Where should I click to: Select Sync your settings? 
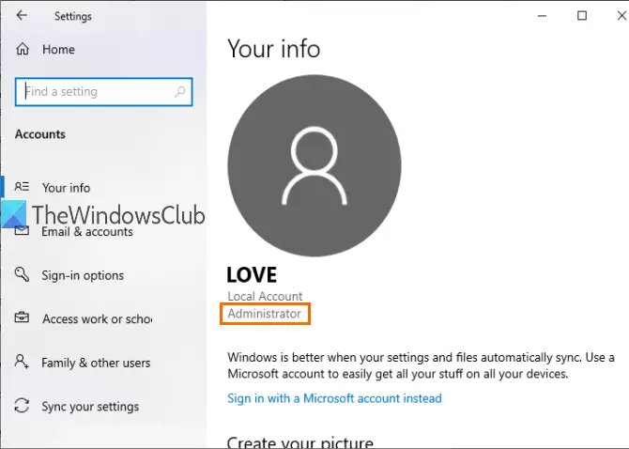(x=90, y=407)
